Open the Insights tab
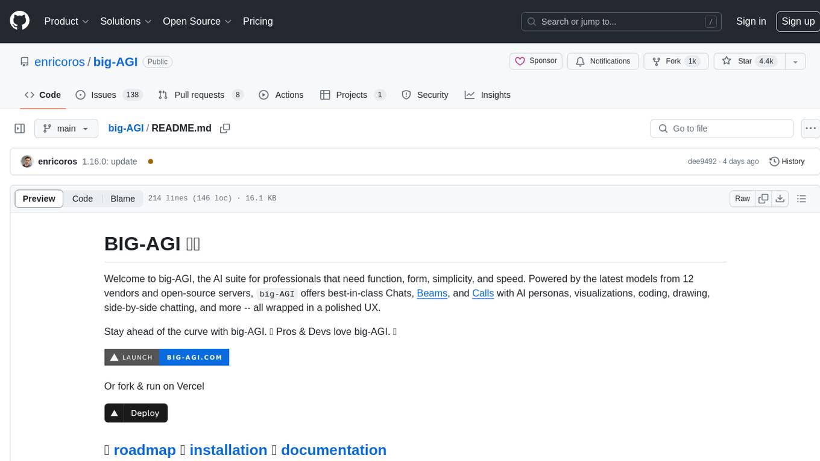 [488, 95]
